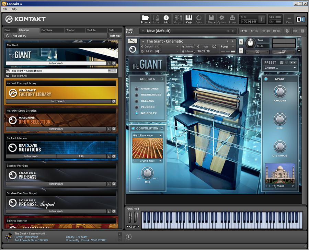Viewport: 309px width, 250px height.
Task: Toggle the Browse panel icon
Action: pos(145,20)
